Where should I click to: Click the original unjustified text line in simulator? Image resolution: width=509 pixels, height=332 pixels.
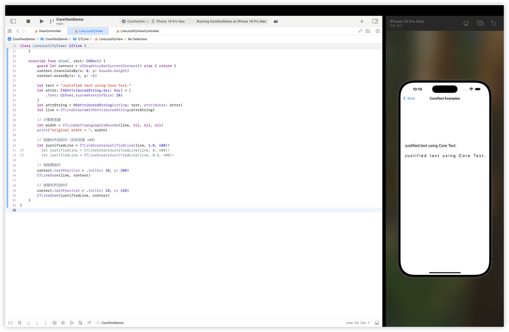click(x=431, y=146)
